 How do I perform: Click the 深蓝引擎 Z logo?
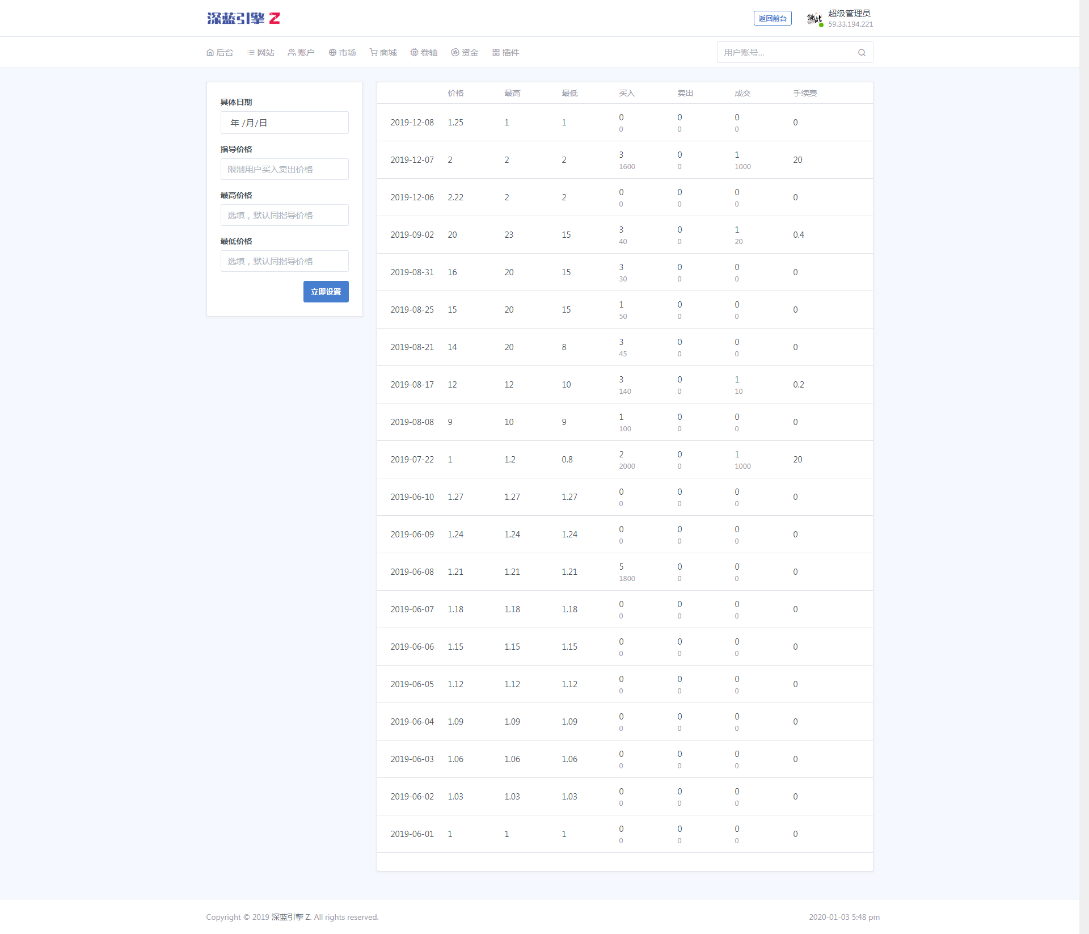pos(243,19)
